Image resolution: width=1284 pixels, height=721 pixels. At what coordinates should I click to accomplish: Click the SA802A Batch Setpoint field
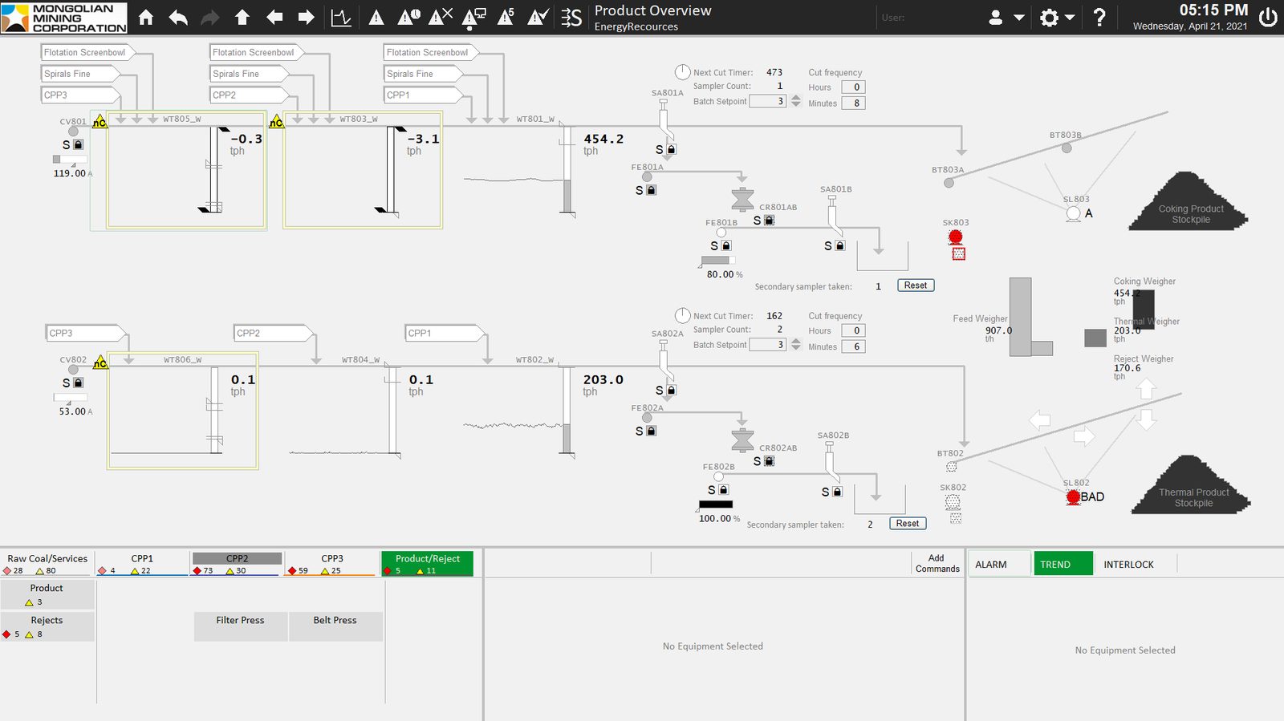767,344
